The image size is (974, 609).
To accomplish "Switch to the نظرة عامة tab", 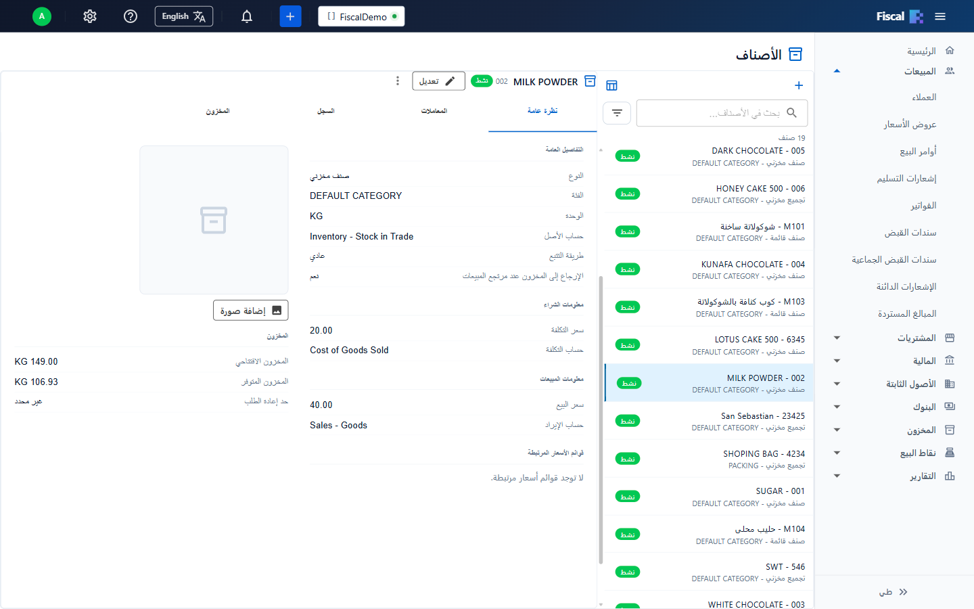I will [x=542, y=111].
